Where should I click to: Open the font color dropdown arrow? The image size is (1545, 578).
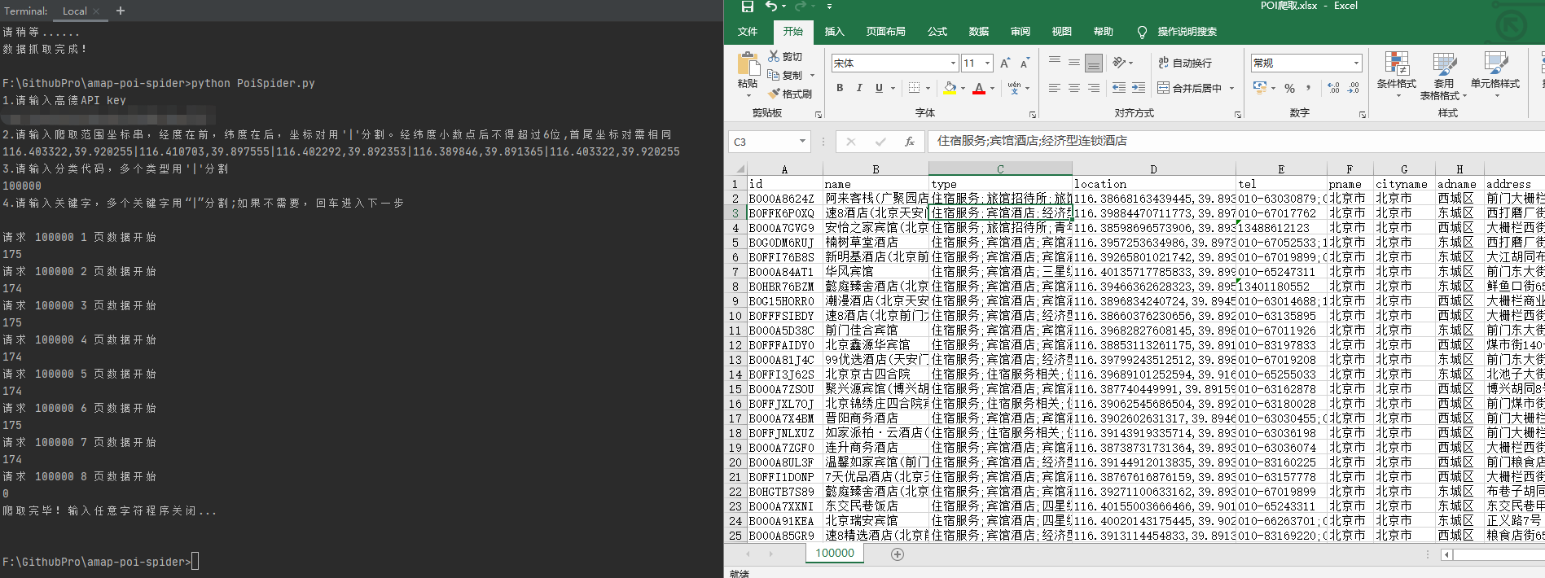[992, 88]
